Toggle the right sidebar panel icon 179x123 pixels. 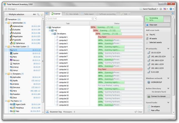pyautogui.click(x=172, y=13)
